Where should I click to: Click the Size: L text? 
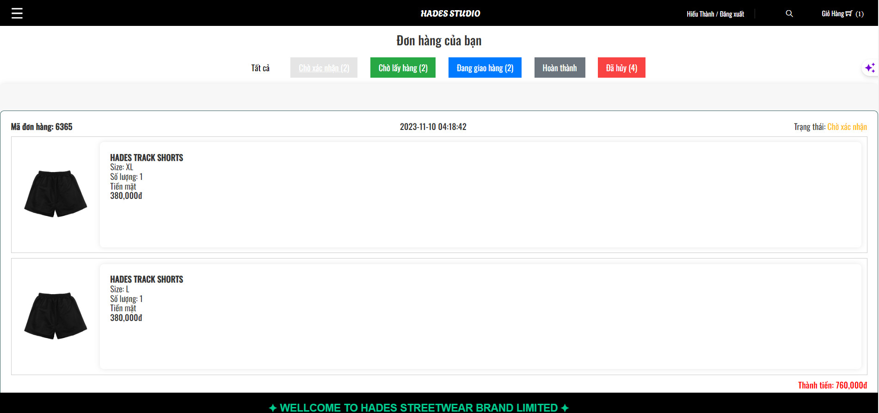120,289
